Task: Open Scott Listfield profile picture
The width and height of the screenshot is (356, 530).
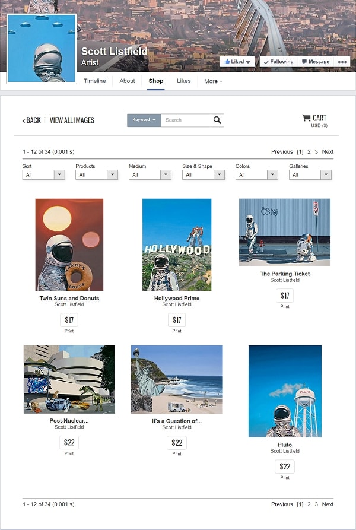Action: click(x=41, y=48)
